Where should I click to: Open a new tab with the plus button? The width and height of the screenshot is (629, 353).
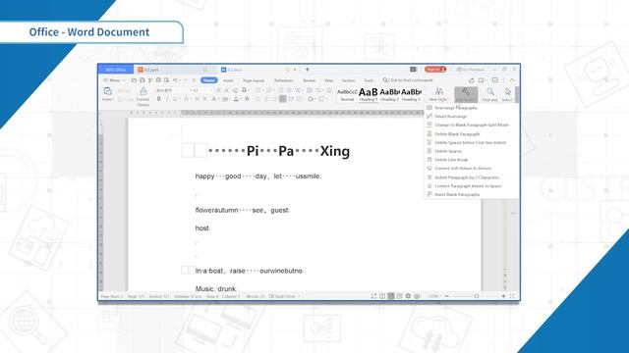pyautogui.click(x=308, y=70)
